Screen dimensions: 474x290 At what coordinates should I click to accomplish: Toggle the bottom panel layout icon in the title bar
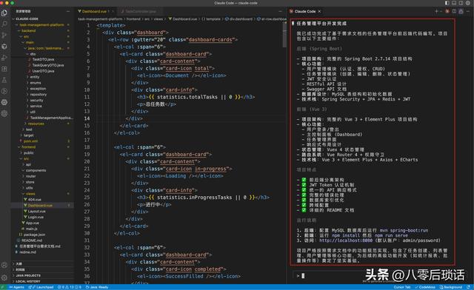tap(454, 3)
